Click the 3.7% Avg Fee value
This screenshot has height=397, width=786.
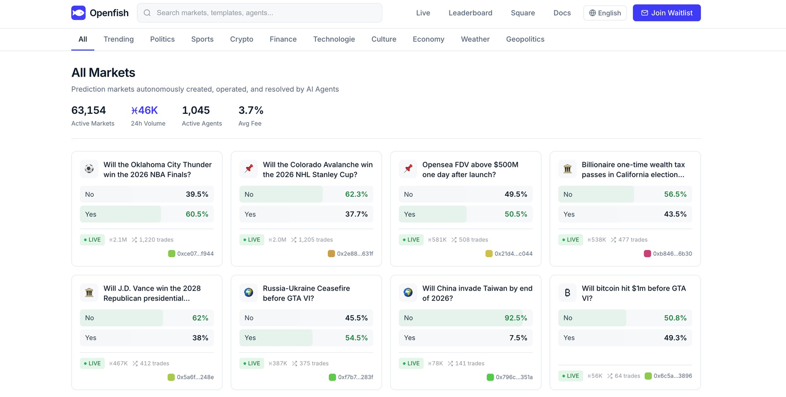(251, 110)
